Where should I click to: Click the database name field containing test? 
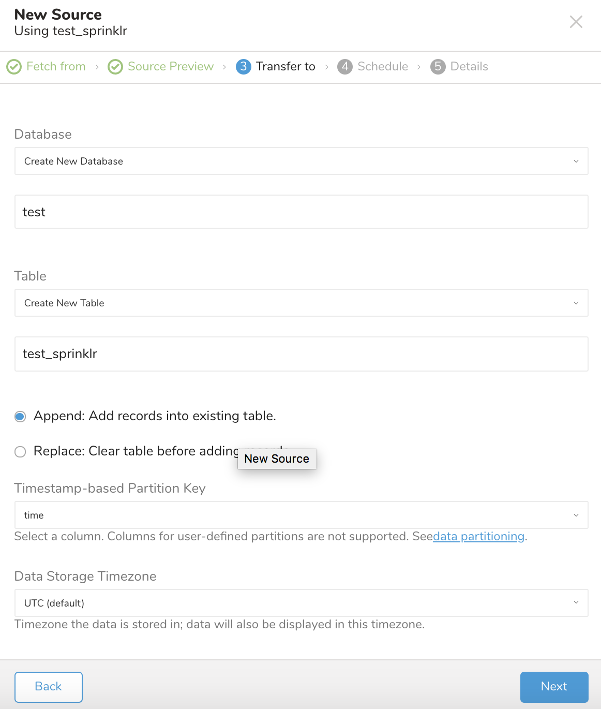point(301,212)
